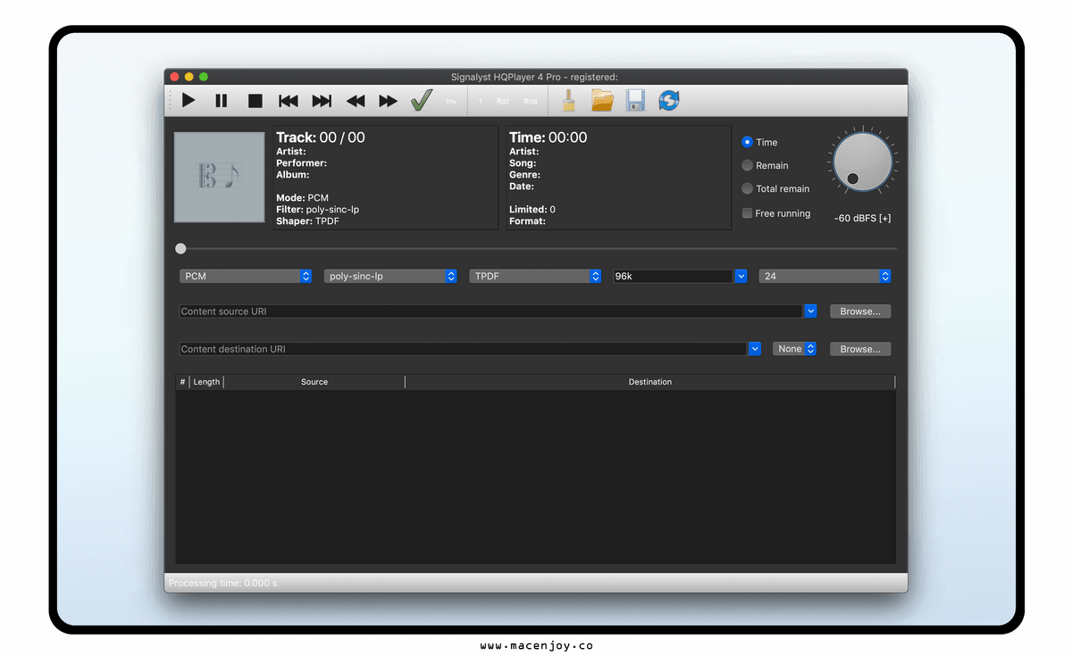Click the window title Signalyst HQPlayer 4 Pro

[534, 77]
